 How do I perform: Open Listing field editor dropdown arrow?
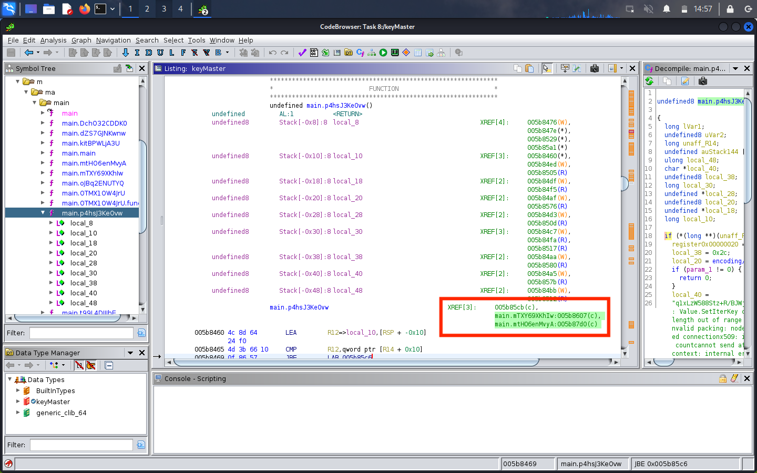click(x=621, y=68)
